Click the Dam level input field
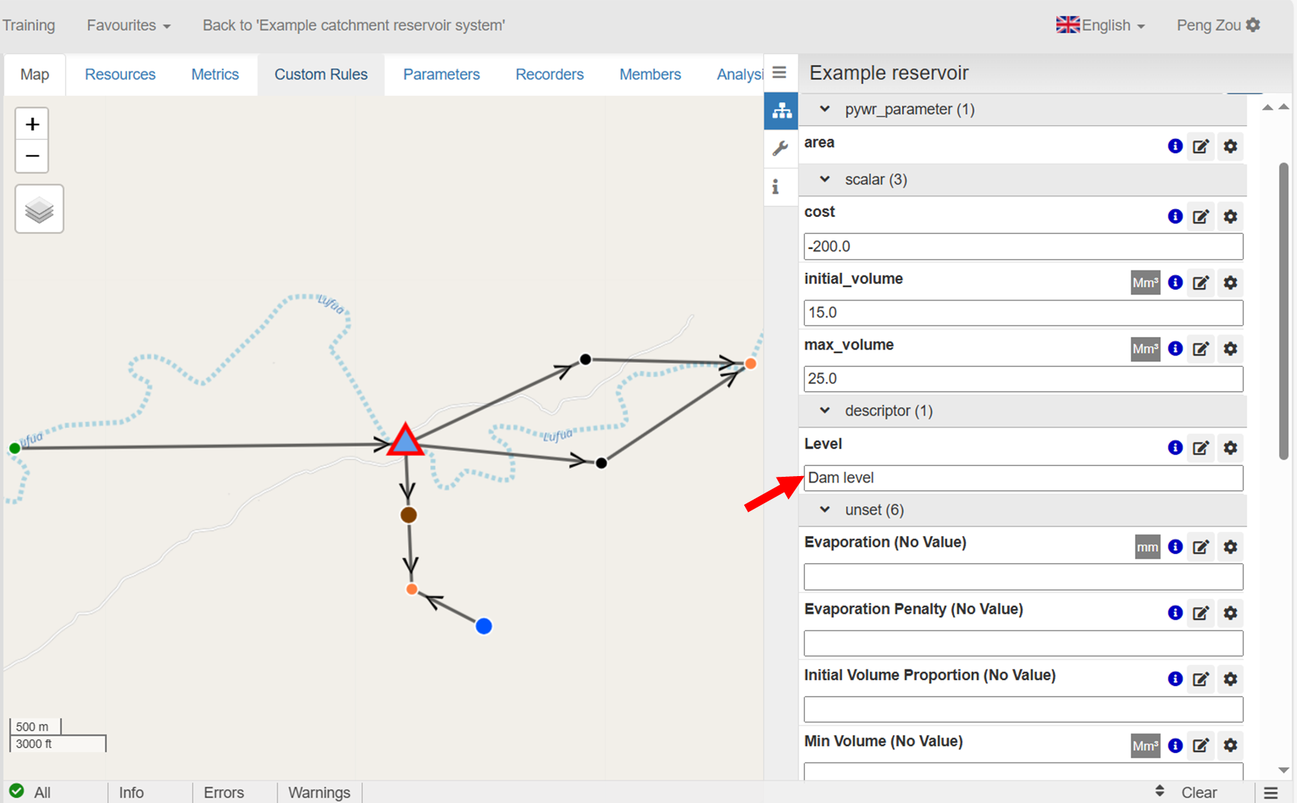This screenshot has width=1297, height=803. [1023, 478]
